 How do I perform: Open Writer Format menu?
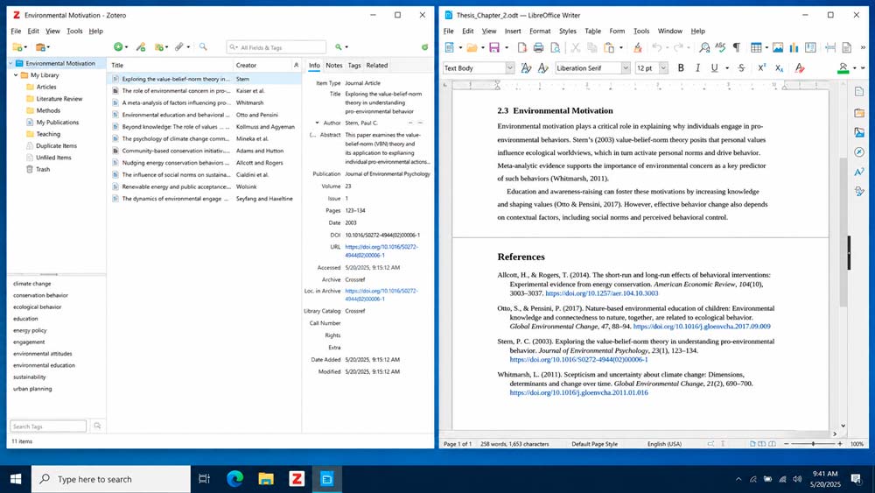(x=540, y=32)
